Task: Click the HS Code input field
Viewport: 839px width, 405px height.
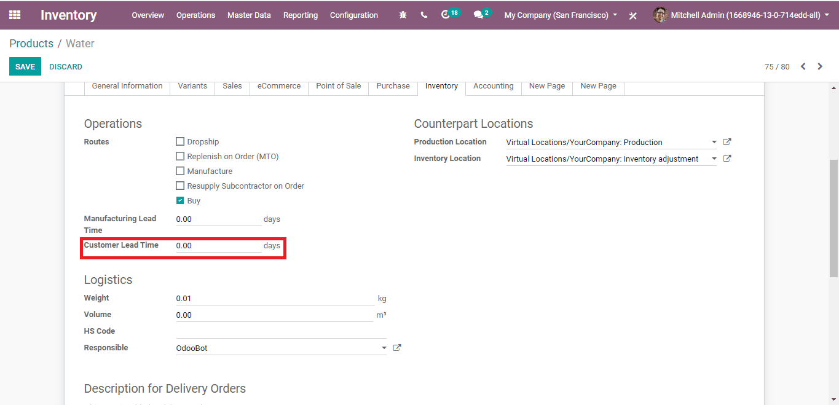Action: click(281, 332)
